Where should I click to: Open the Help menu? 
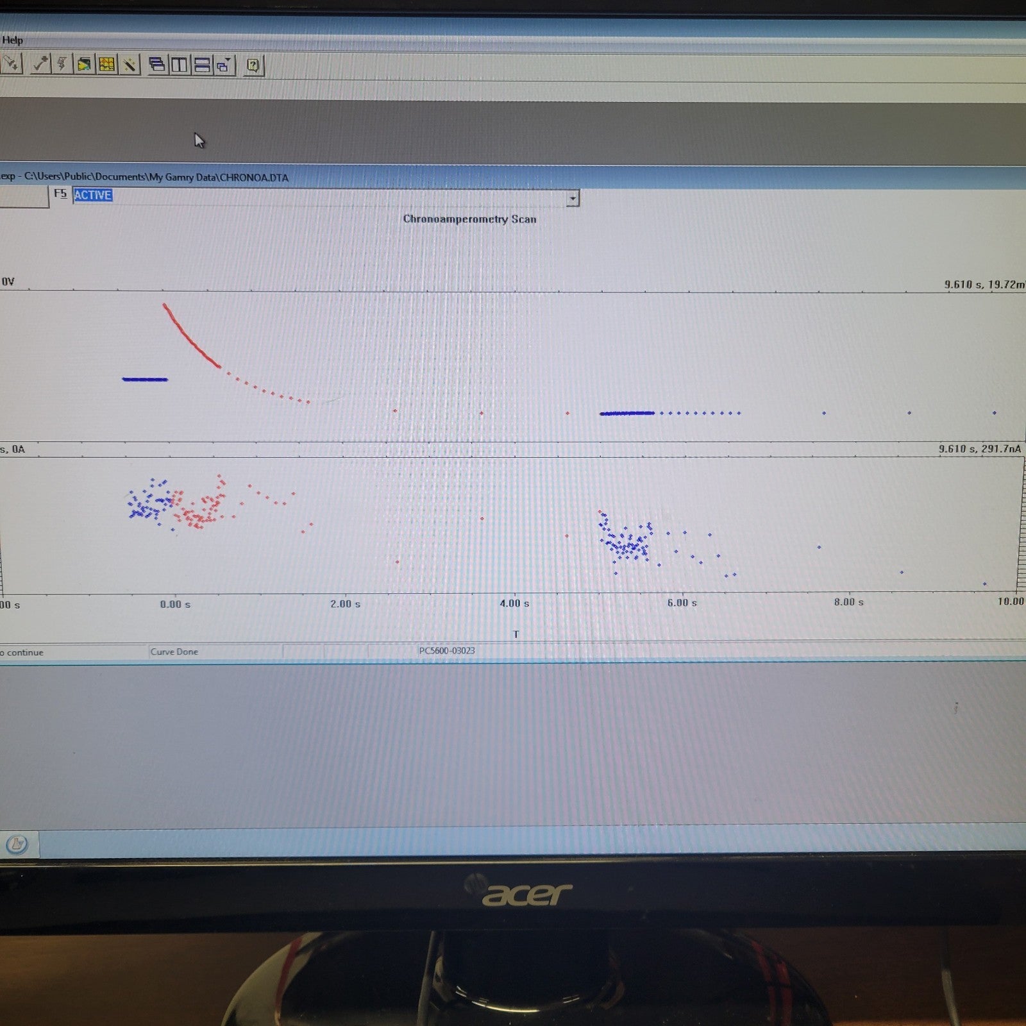13,40
